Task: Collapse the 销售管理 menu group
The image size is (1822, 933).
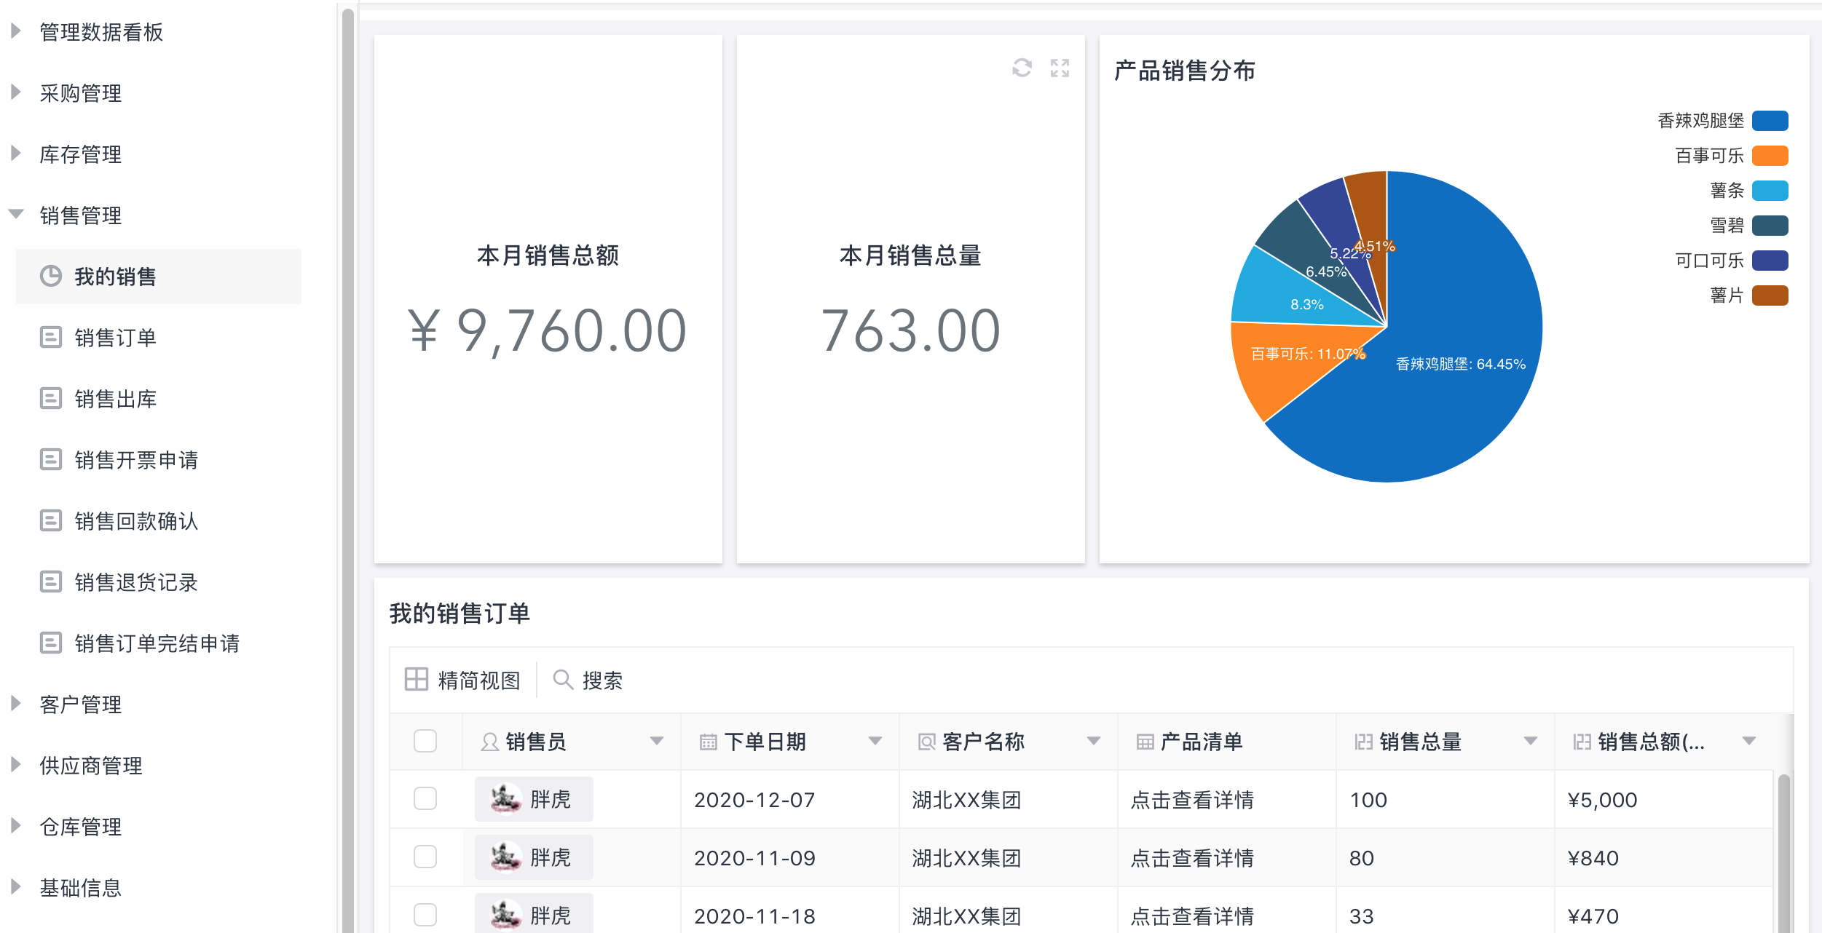Action: [16, 214]
